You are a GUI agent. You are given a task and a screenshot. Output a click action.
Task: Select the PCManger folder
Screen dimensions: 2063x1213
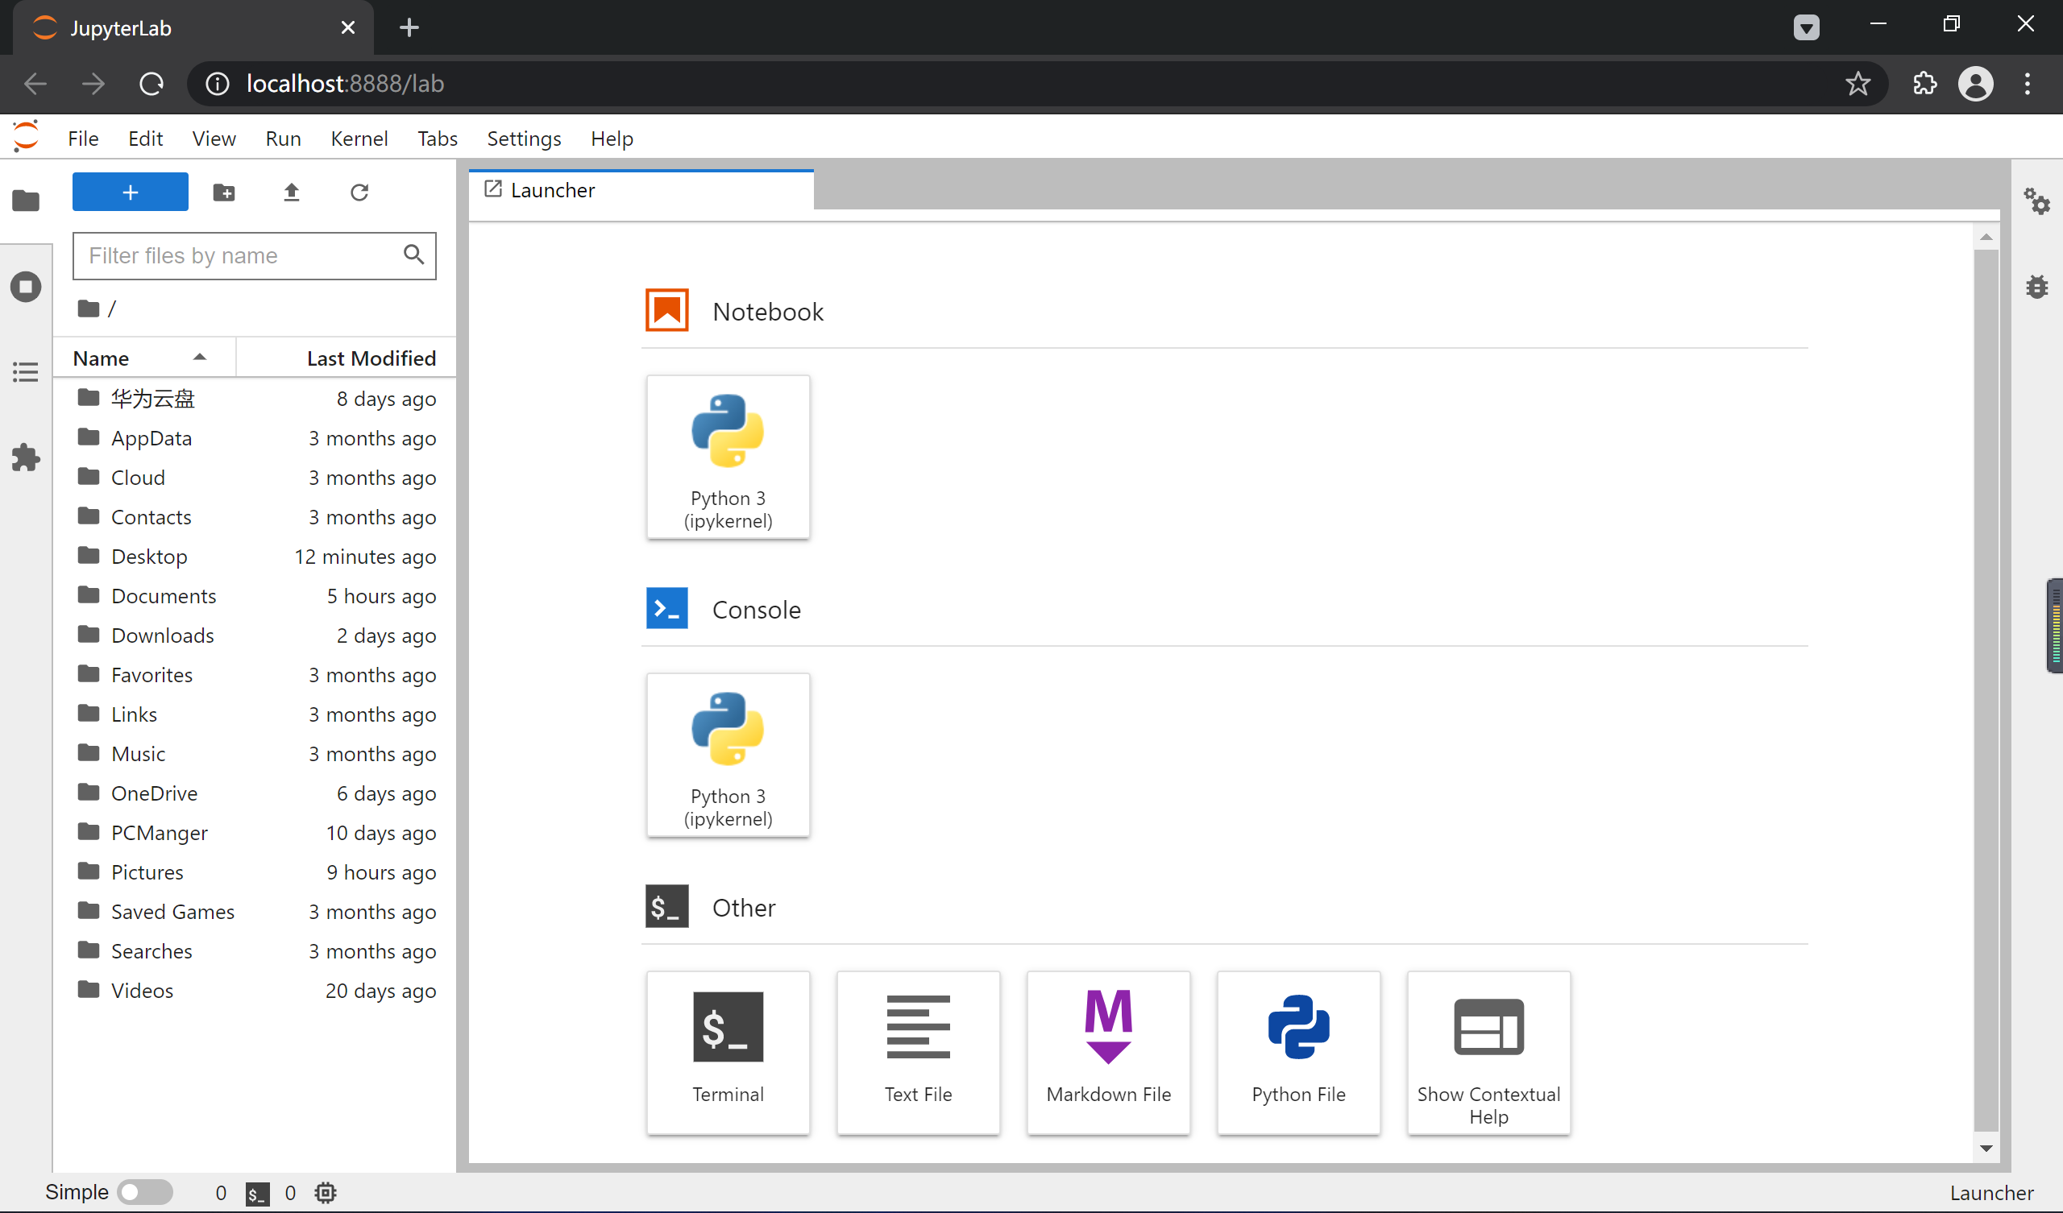[255, 832]
